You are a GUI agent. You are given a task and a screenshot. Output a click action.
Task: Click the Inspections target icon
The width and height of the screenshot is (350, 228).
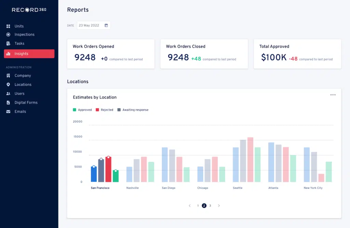pos(8,35)
